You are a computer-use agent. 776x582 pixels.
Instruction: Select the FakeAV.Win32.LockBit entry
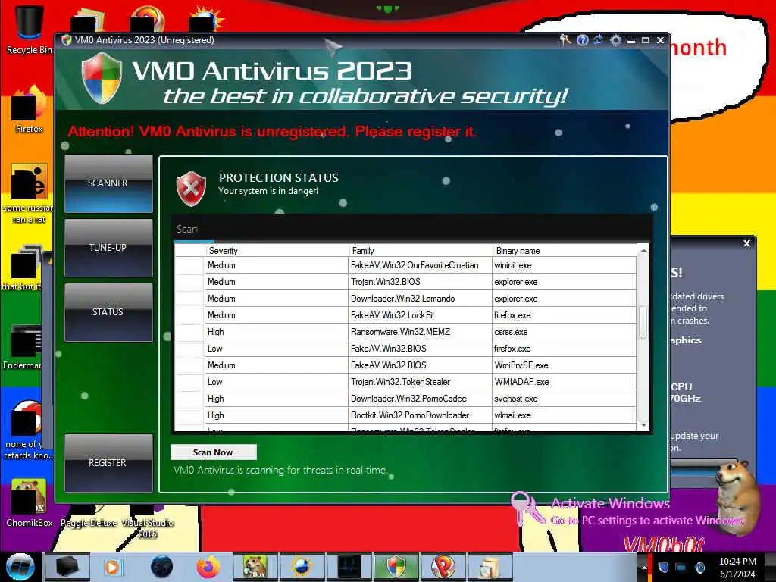(406, 315)
